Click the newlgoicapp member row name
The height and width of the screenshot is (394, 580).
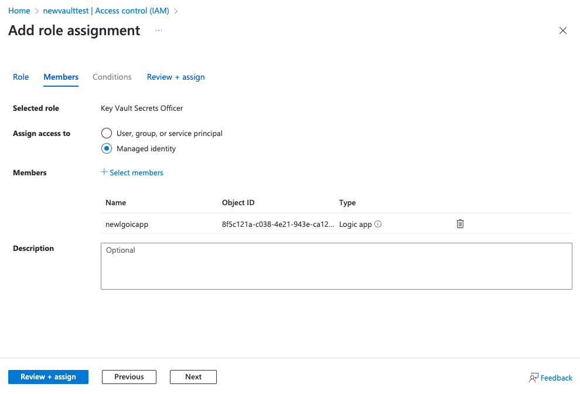coord(127,224)
